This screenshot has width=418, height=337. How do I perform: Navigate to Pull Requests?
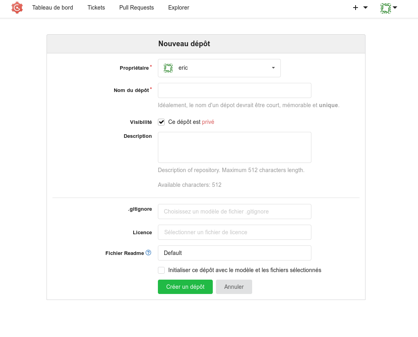point(136,8)
